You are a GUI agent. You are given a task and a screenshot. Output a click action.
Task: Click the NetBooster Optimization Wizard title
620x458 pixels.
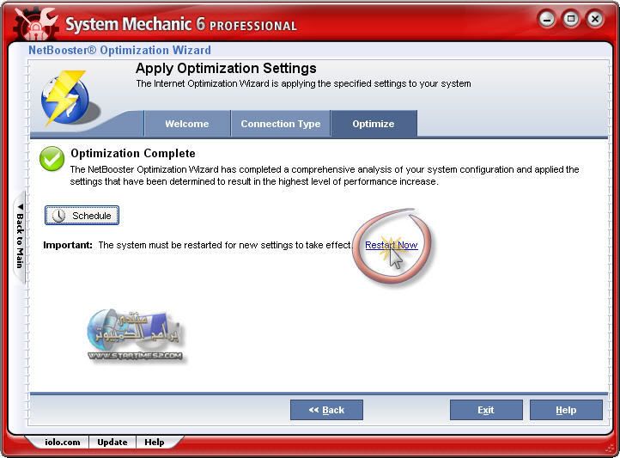coord(119,50)
